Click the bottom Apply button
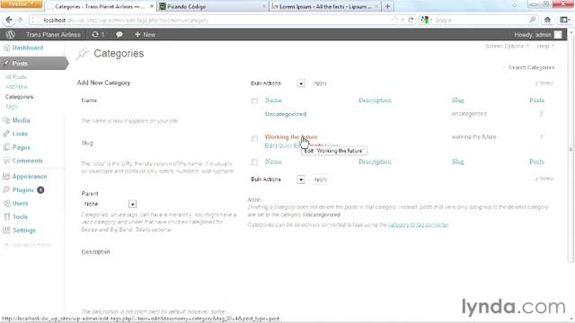The width and height of the screenshot is (575, 323). [x=320, y=179]
